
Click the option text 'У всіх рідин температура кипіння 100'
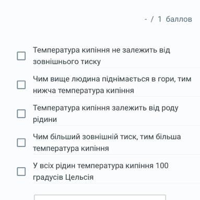pos(101,166)
